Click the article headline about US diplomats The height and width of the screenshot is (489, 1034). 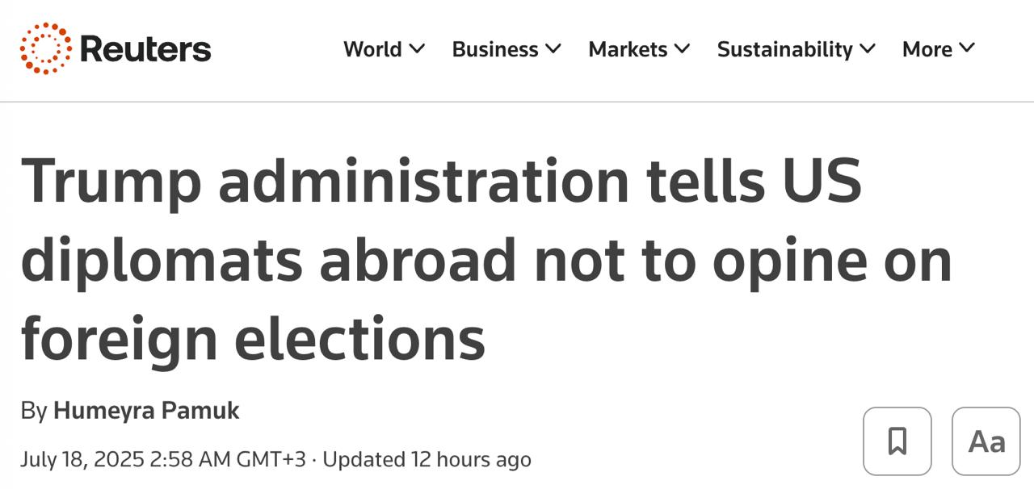485,261
